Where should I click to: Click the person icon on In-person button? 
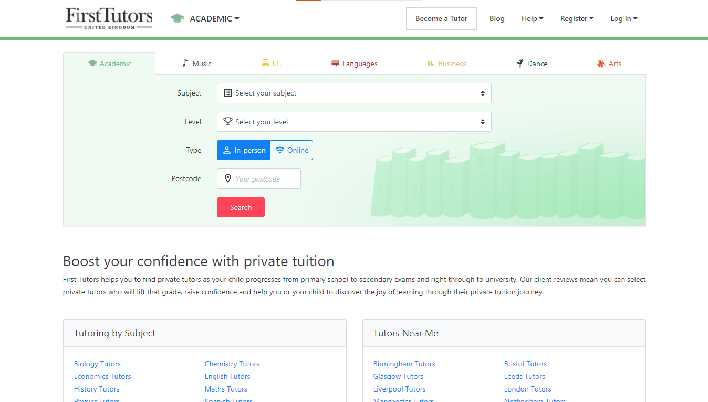click(x=227, y=150)
